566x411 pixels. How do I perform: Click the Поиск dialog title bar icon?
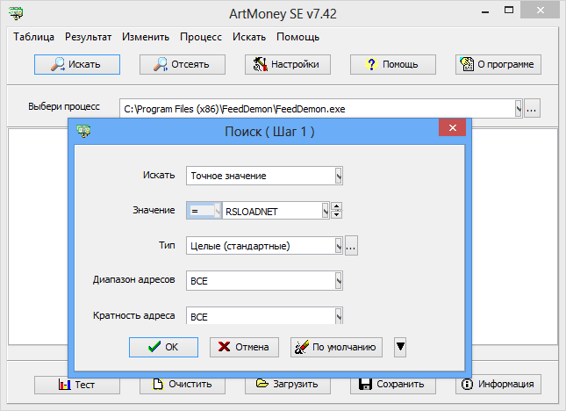pos(83,131)
